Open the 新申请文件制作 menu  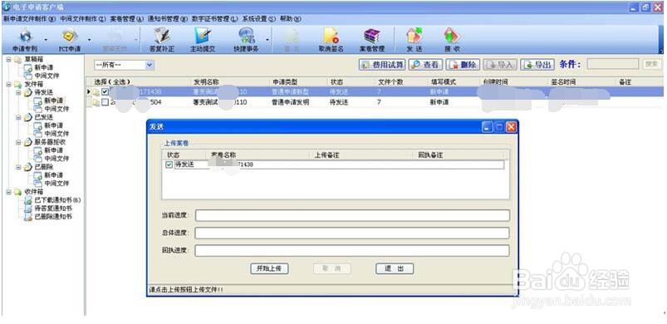[29, 19]
